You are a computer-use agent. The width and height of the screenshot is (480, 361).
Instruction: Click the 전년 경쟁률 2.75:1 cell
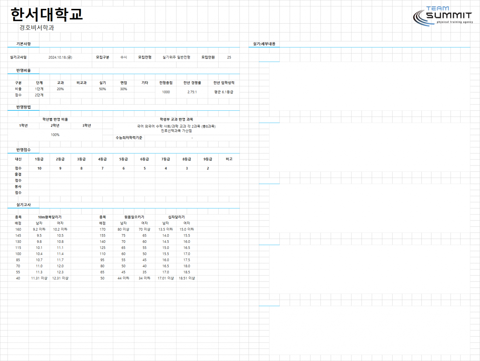pos(192,92)
